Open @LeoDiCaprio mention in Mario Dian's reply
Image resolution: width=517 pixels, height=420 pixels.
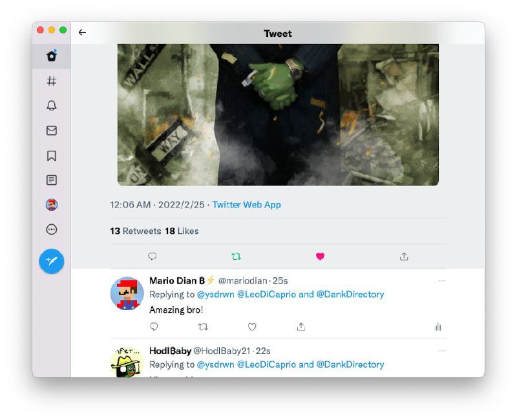pos(266,295)
